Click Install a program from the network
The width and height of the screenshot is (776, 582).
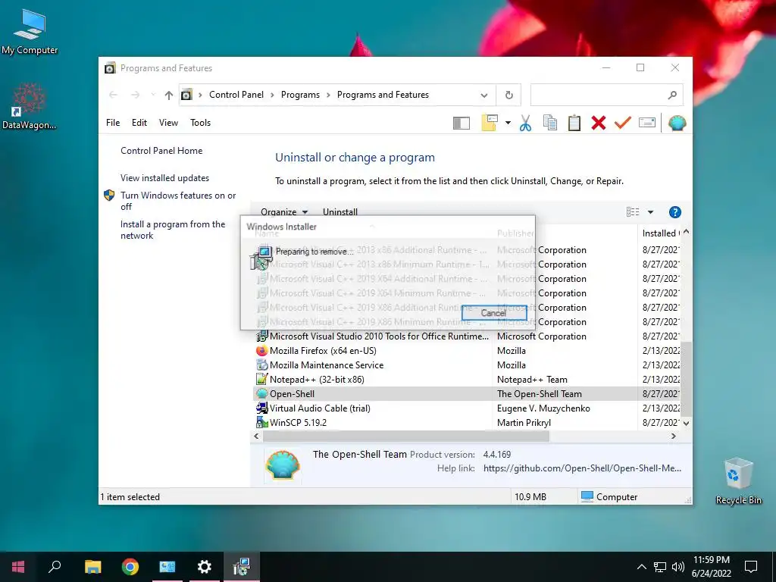click(173, 230)
